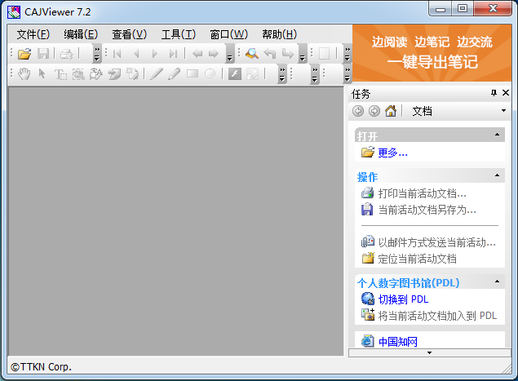Open the 中国知网 link
The width and height of the screenshot is (518, 381).
coord(398,341)
